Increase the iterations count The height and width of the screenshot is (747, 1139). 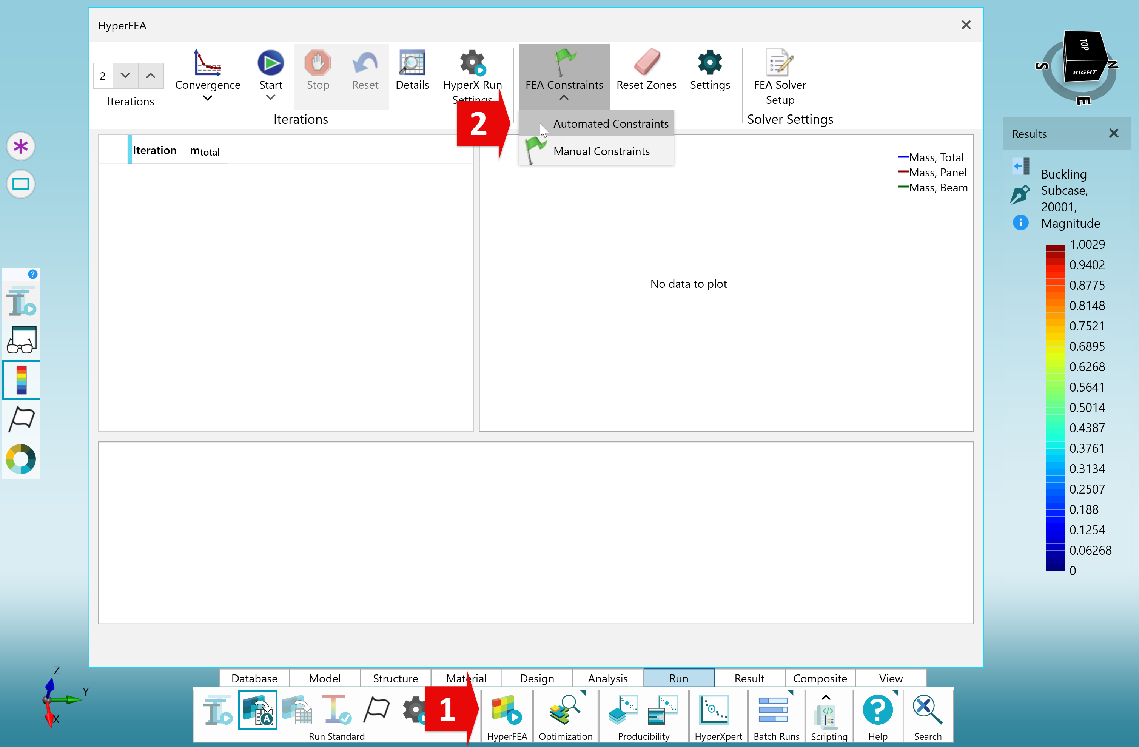(x=151, y=76)
